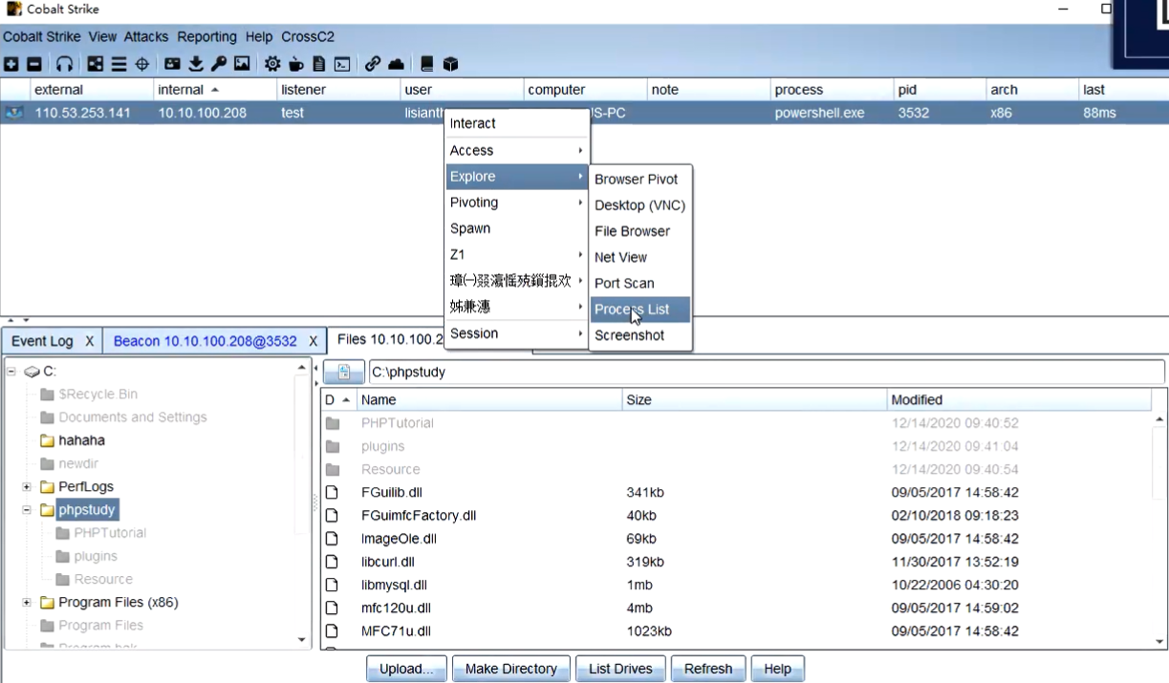
Task: Open credentials via the ID card icon
Action: [172, 64]
